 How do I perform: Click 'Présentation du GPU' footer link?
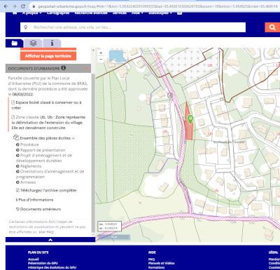pyautogui.click(x=43, y=263)
